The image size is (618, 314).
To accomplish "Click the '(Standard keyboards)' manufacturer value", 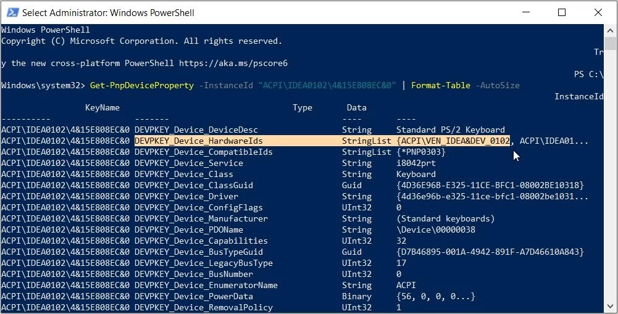I will tap(445, 219).
